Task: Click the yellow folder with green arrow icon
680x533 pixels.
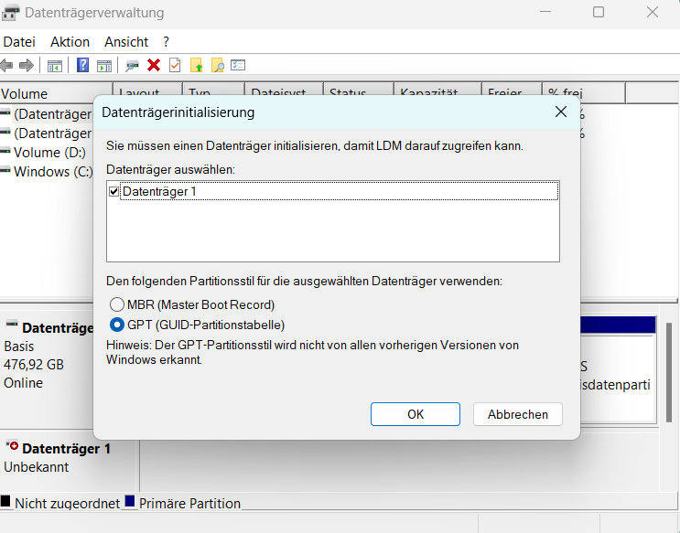Action: click(197, 66)
